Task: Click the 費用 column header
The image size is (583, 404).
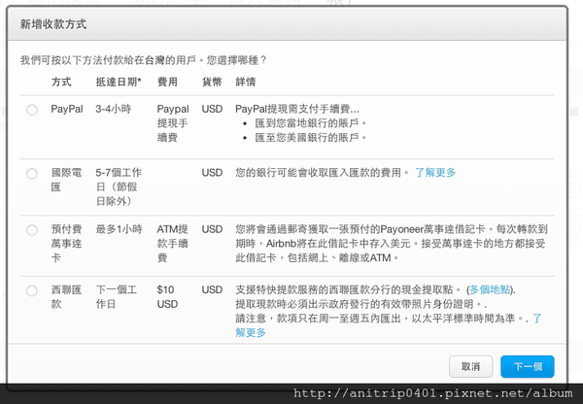Action: tap(167, 82)
